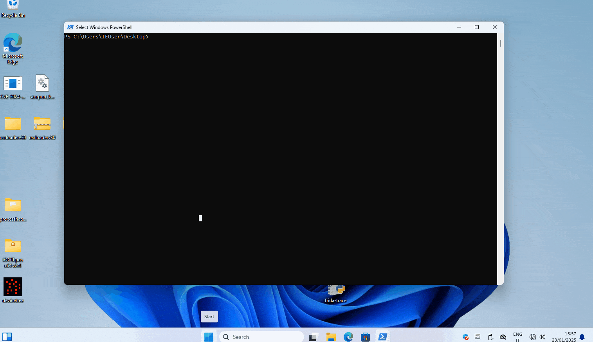Screen dimensions: 593x342
Task: Open the Start menu
Action: point(209,337)
